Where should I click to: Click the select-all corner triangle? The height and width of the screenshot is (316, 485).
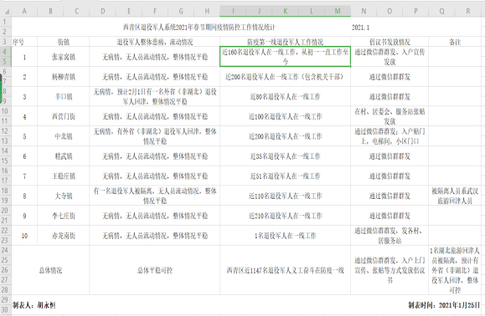6,12
